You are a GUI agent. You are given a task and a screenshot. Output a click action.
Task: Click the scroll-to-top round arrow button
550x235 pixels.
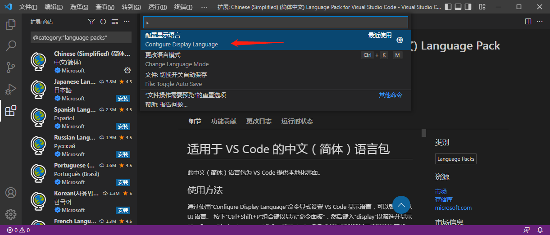point(401,205)
